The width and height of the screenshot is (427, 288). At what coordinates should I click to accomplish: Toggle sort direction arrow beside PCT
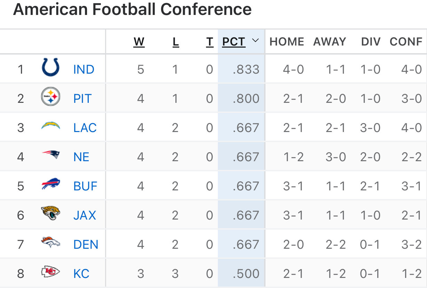tap(255, 41)
